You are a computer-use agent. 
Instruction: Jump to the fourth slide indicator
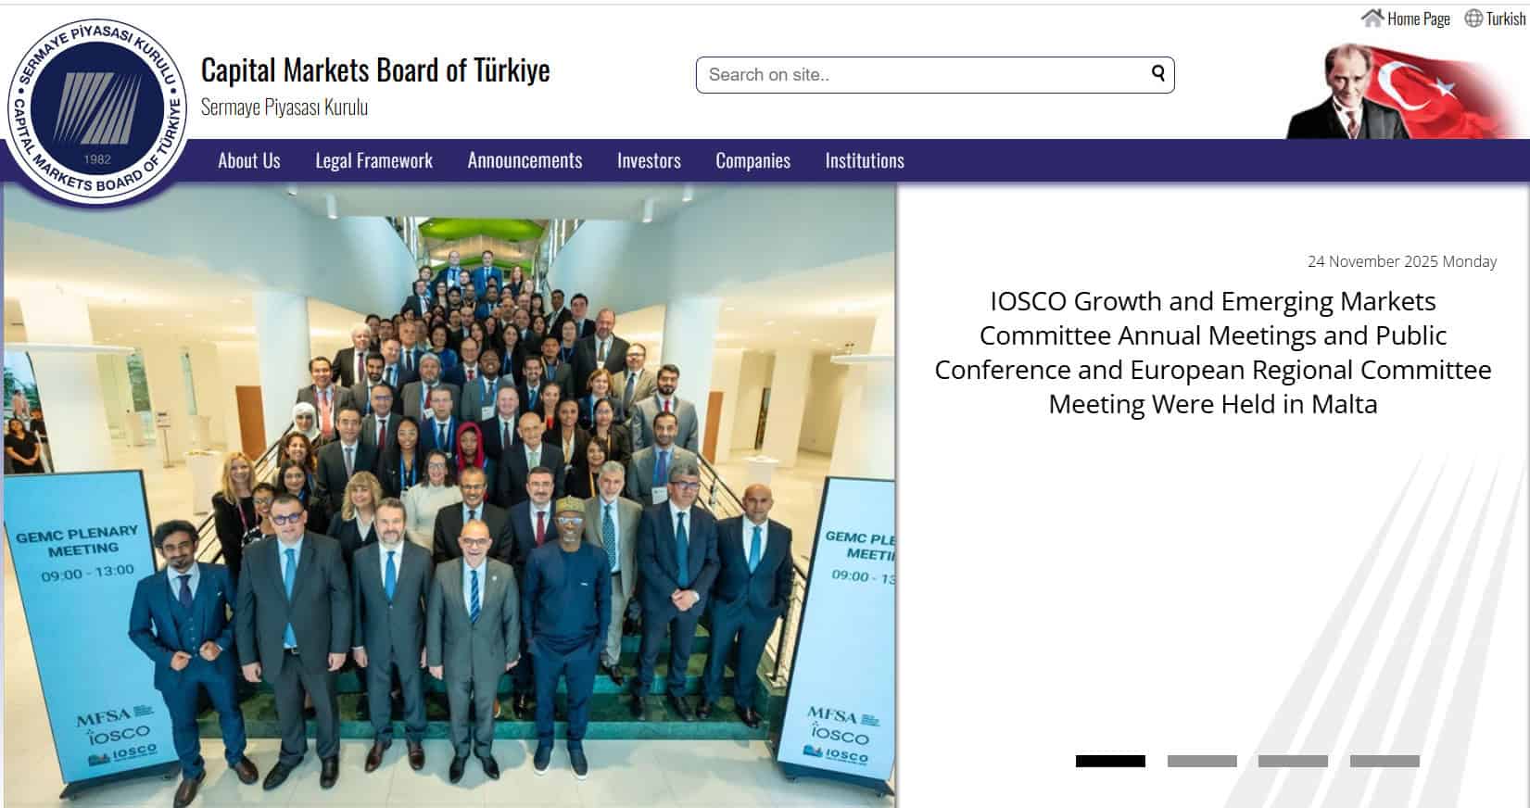coord(1385,761)
